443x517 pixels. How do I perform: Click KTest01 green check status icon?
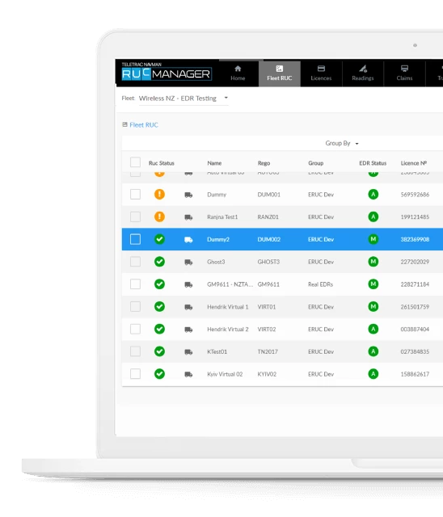coord(159,351)
